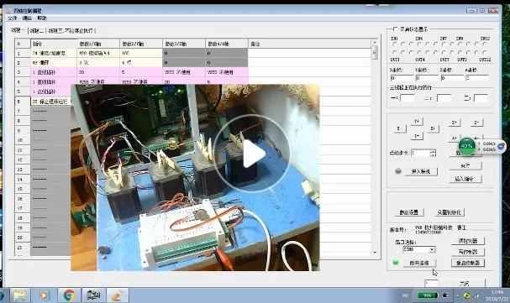Click the X coordinate input field
The image size is (510, 303).
click(402, 78)
